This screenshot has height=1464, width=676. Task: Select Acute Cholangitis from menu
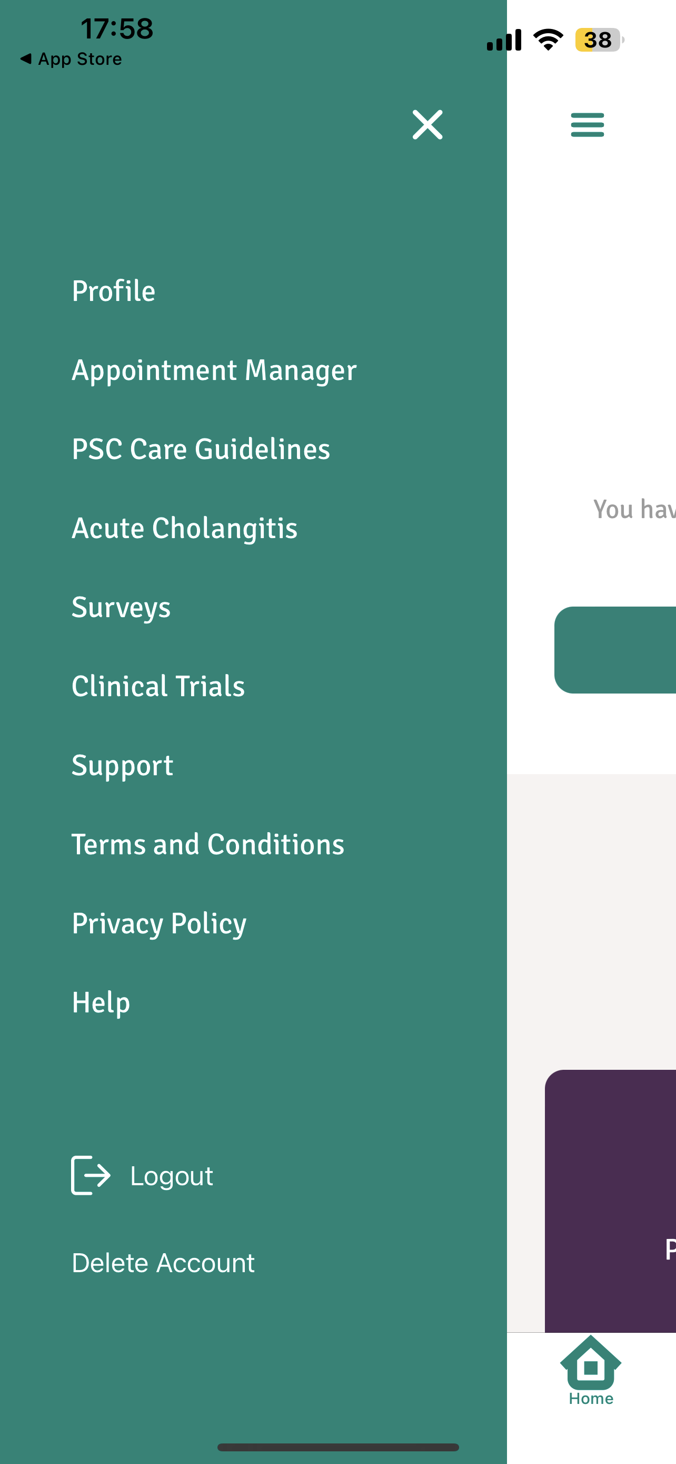pos(184,528)
